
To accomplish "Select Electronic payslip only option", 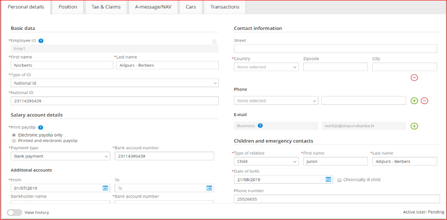I will point(14,135).
